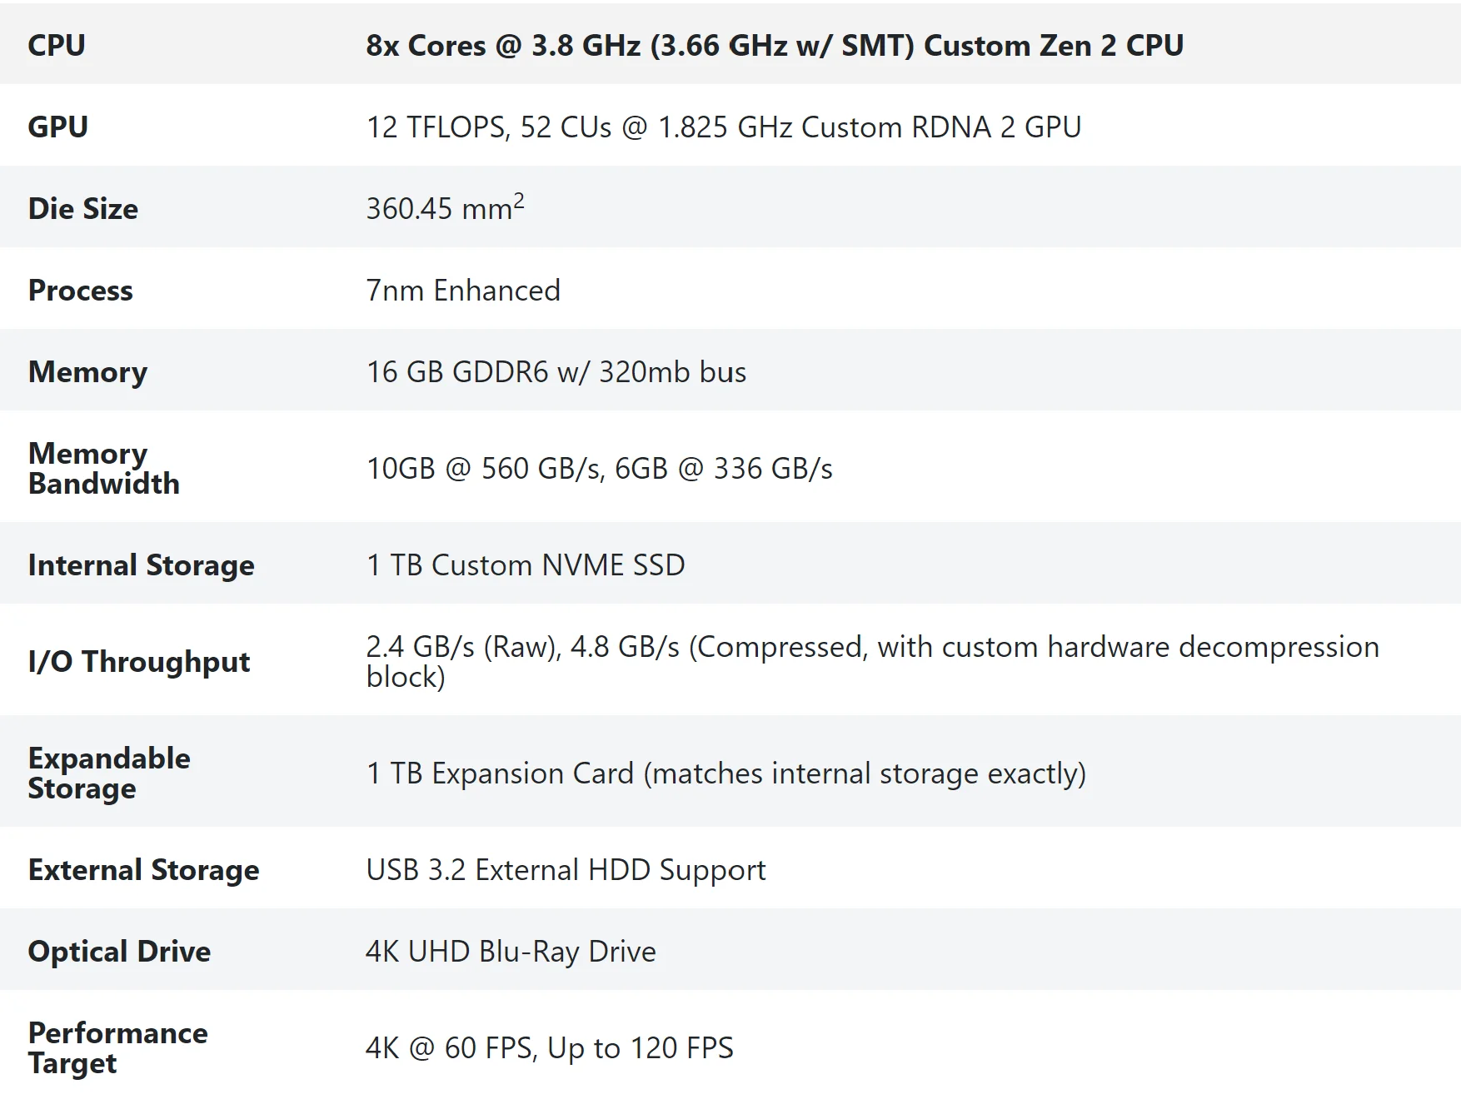Select the 1 TB Custom NVME SSD text
The height and width of the screenshot is (1109, 1461).
coord(525,565)
